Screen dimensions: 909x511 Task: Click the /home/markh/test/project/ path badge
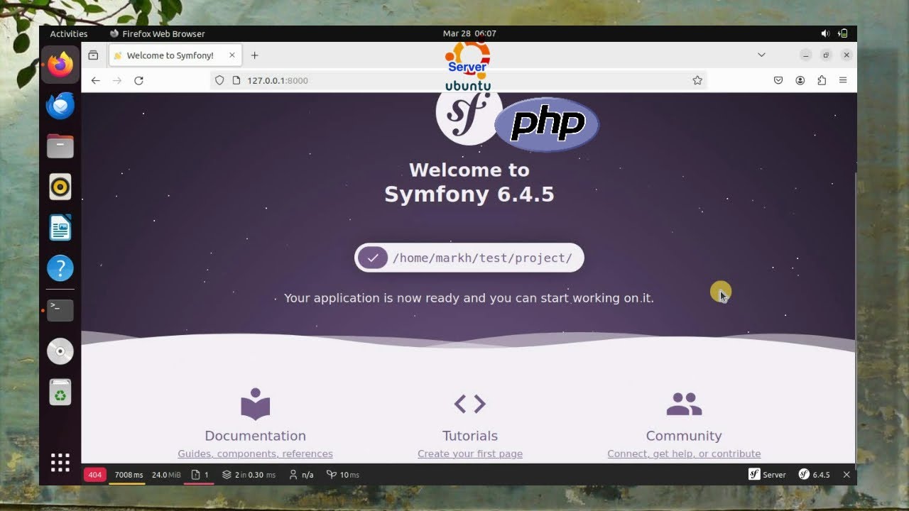[x=469, y=258]
